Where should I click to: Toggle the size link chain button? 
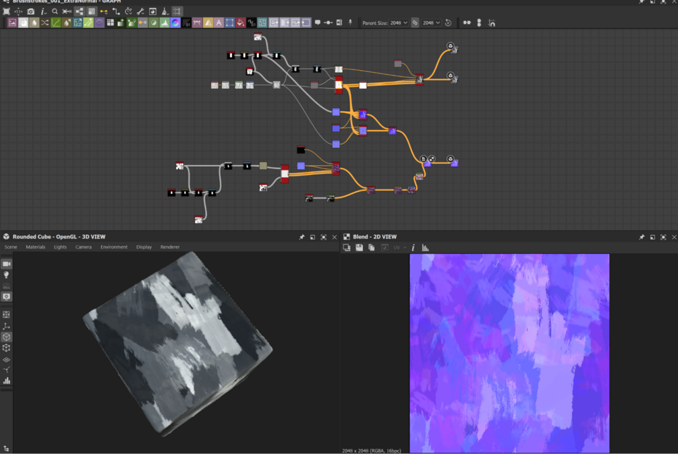click(415, 23)
